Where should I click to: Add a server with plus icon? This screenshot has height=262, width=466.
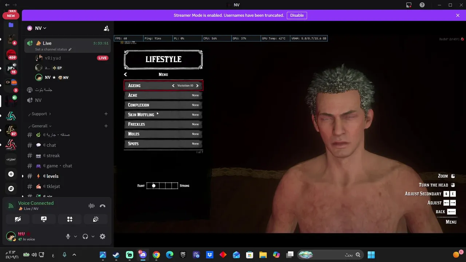click(11, 174)
